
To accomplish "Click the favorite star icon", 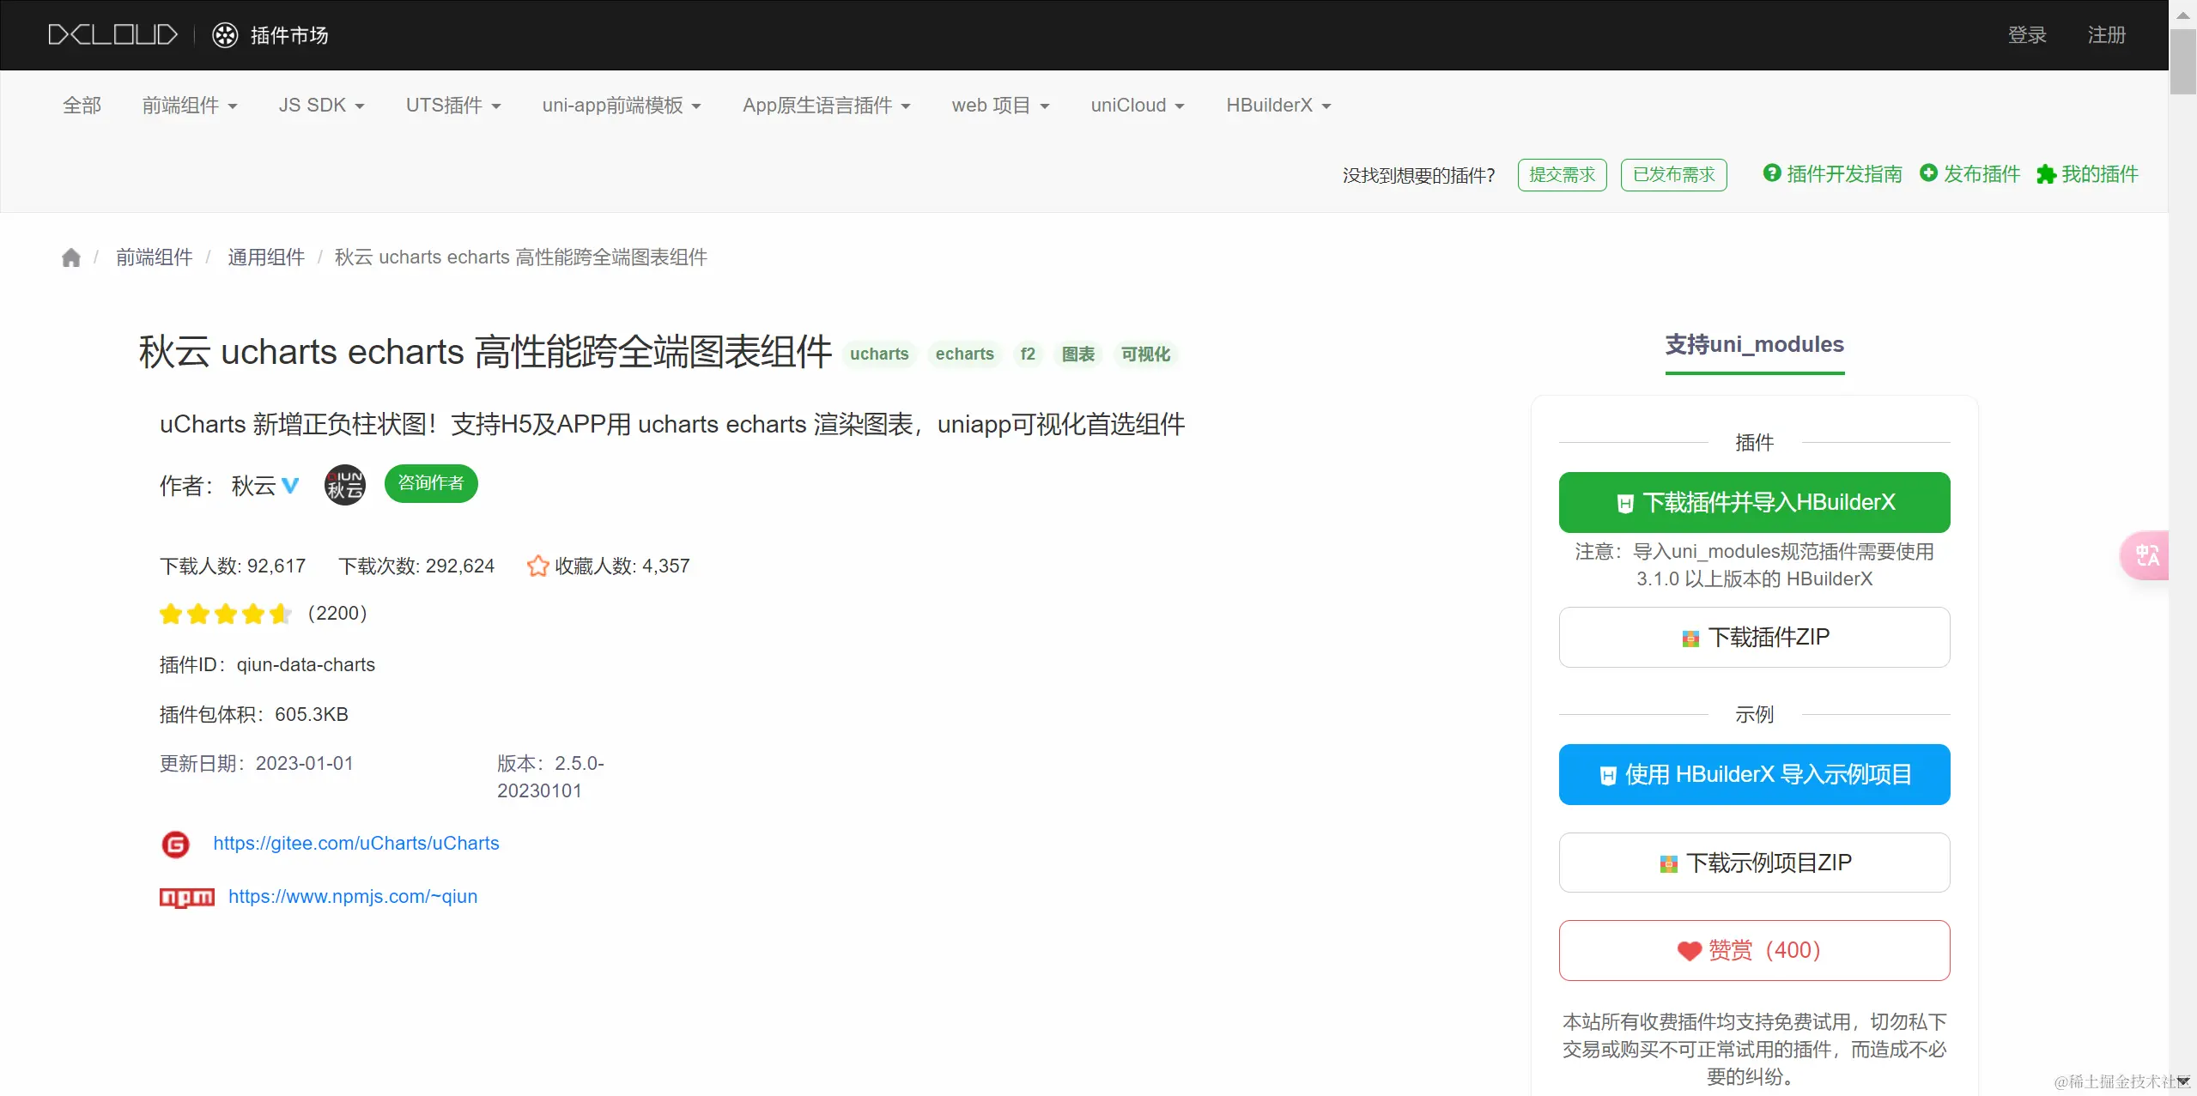I will point(538,566).
